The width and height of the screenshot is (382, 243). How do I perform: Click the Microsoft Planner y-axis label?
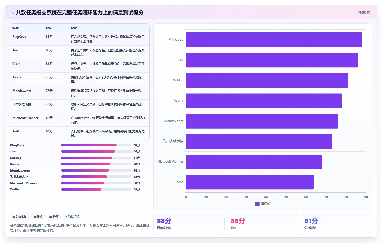click(170, 162)
